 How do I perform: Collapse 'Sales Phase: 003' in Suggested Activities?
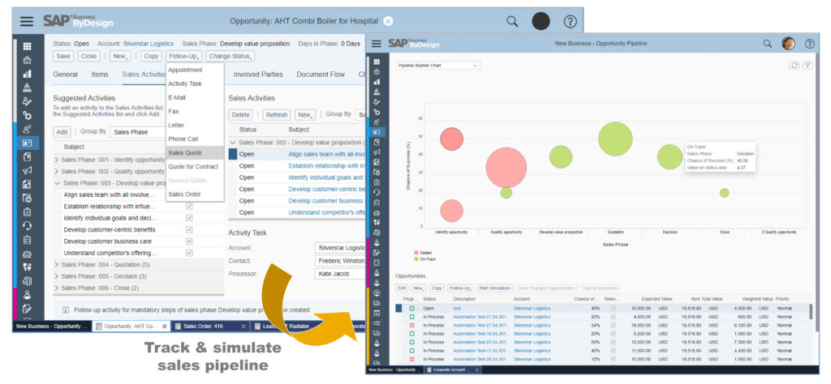(x=58, y=183)
